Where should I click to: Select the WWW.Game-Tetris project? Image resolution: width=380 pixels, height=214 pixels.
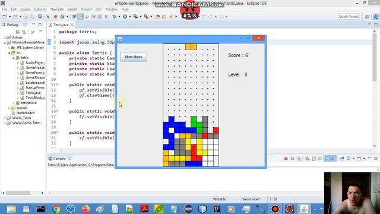coord(24,123)
